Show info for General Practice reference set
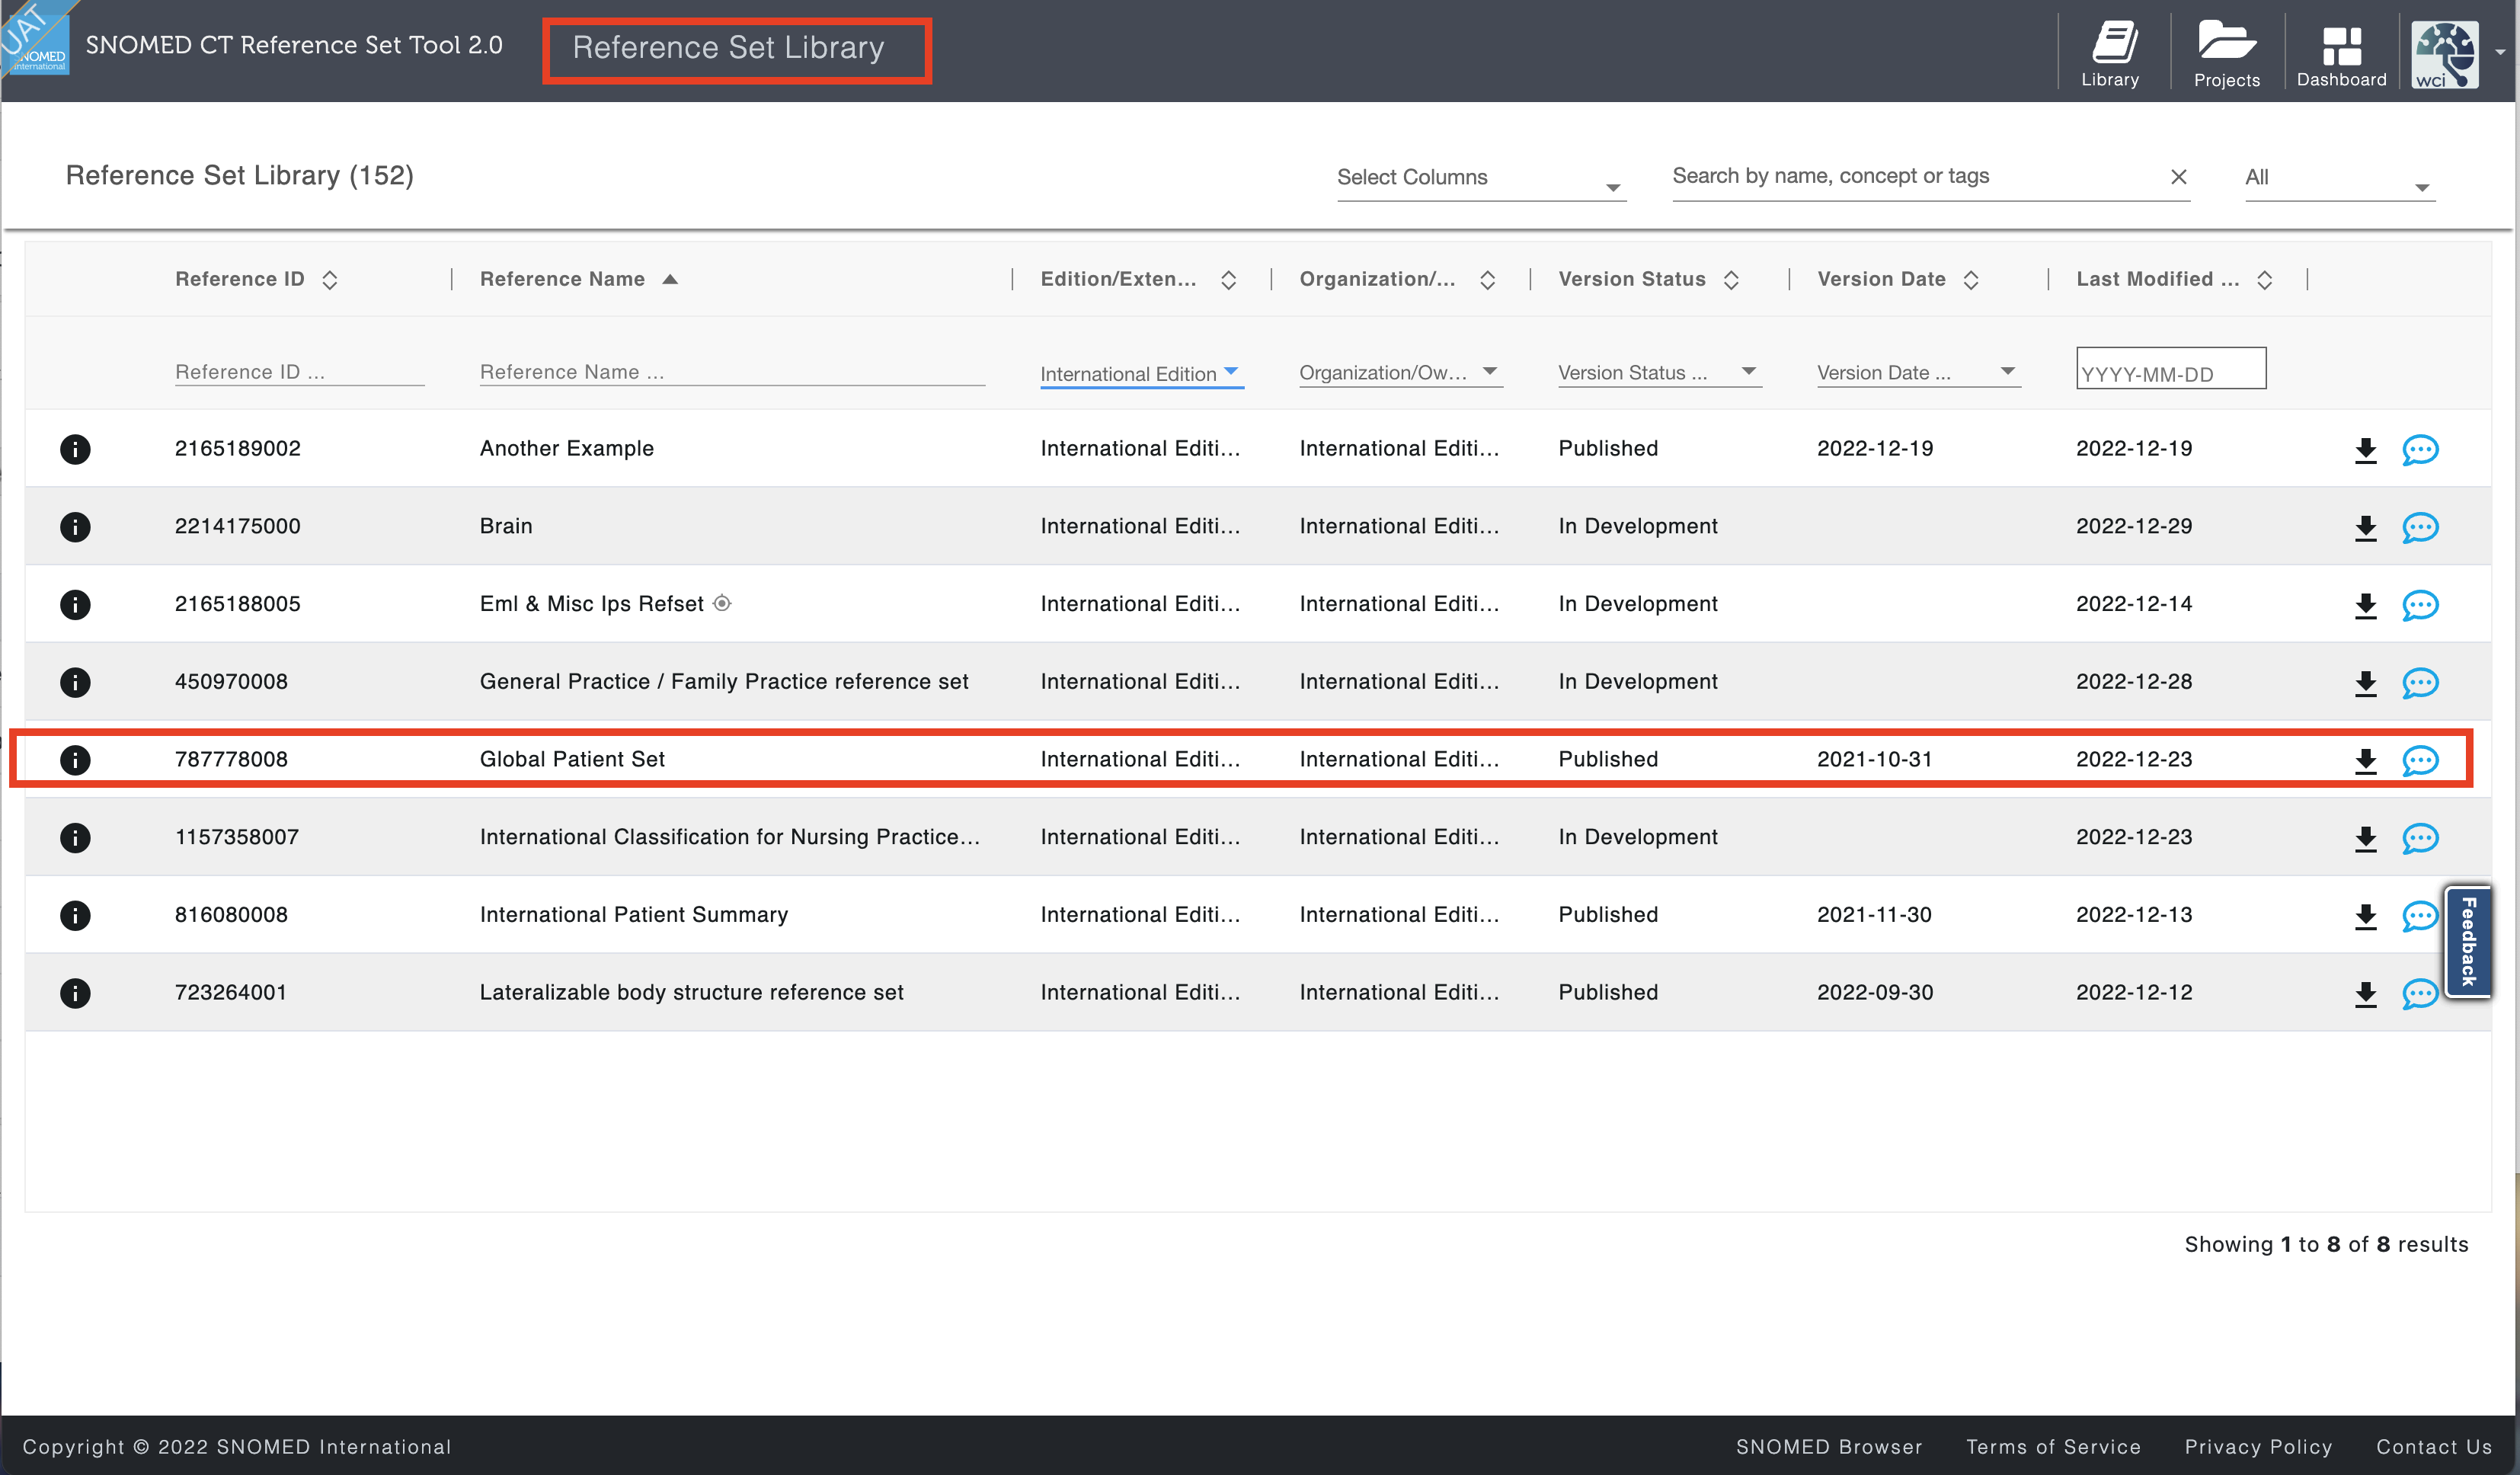This screenshot has width=2520, height=1475. coord(75,682)
